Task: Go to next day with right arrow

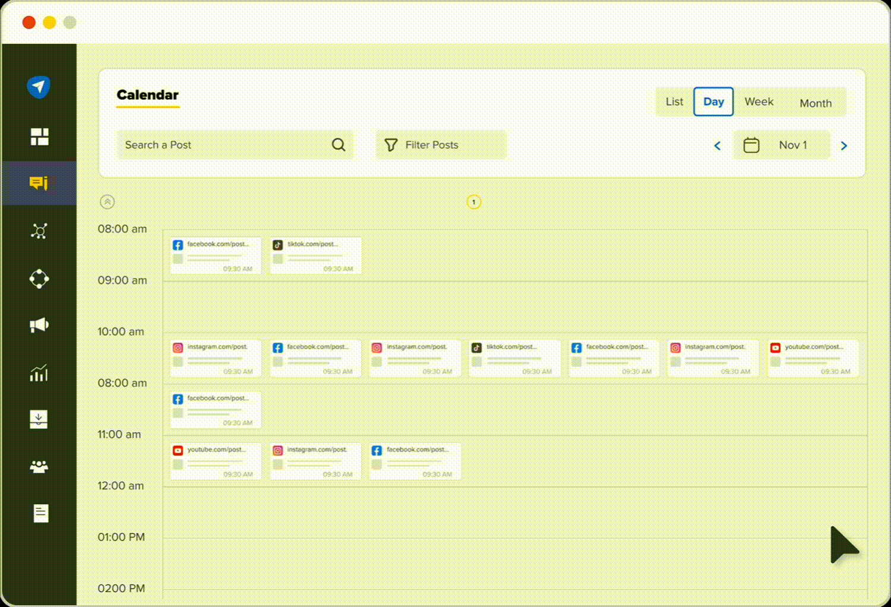Action: [x=843, y=146]
